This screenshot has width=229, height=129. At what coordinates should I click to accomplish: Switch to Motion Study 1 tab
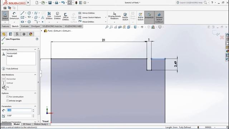41,124
